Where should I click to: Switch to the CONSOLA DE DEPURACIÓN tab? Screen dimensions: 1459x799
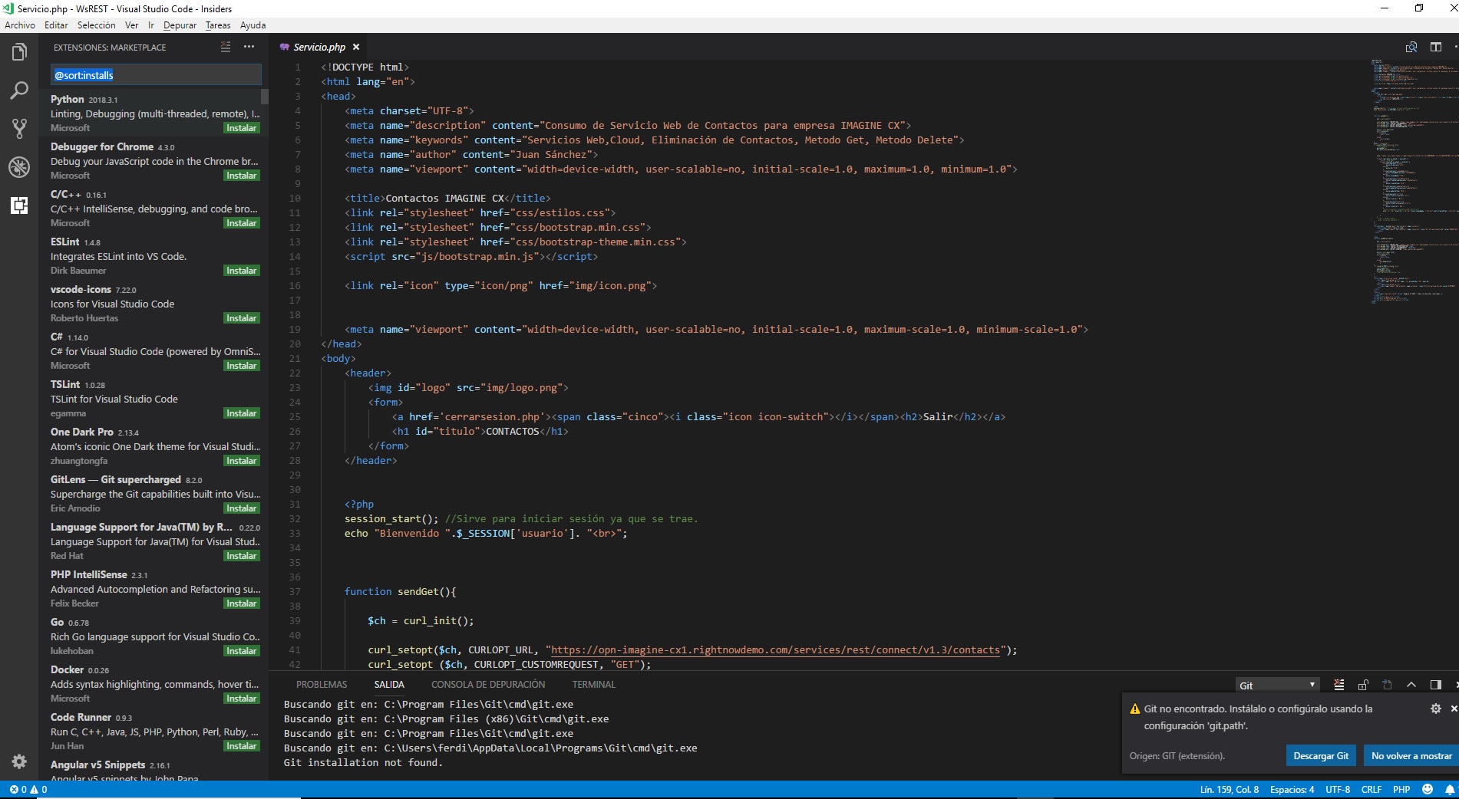(x=488, y=685)
